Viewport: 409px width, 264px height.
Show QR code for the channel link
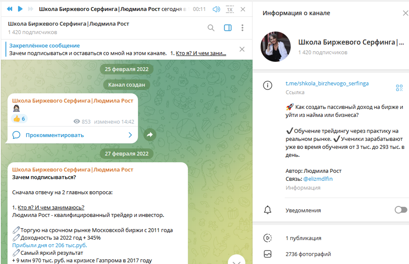point(399,88)
